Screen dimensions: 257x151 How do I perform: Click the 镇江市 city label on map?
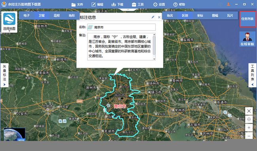(156, 92)
